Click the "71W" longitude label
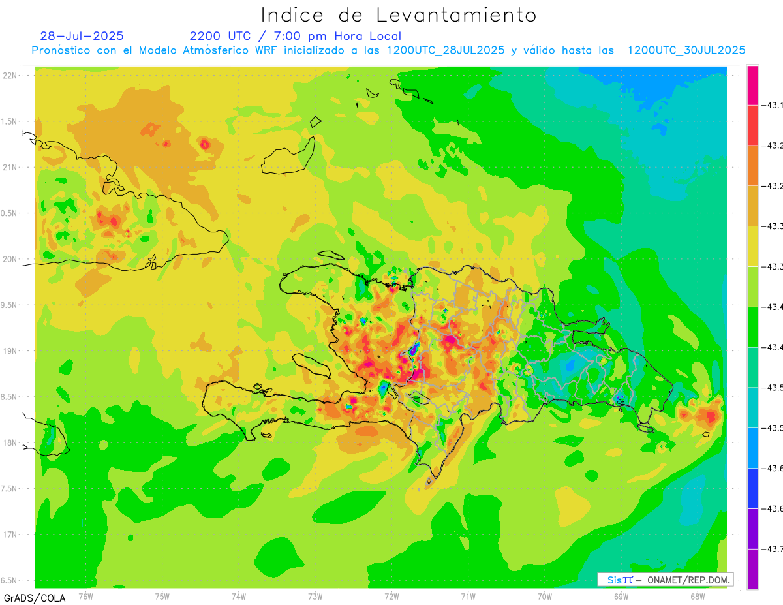This screenshot has width=783, height=605. coord(468,596)
